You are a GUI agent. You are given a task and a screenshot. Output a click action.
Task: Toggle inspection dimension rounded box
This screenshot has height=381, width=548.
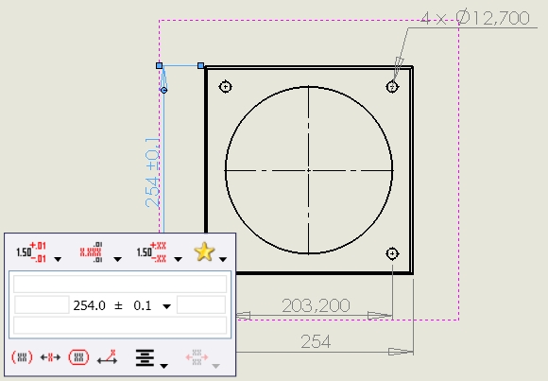(x=79, y=357)
